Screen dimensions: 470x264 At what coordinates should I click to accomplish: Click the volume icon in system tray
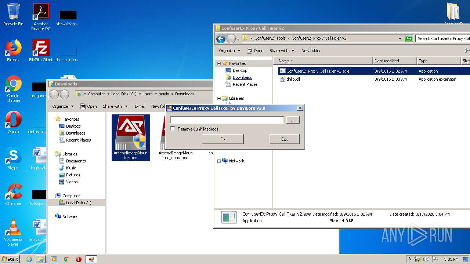[x=426, y=259]
